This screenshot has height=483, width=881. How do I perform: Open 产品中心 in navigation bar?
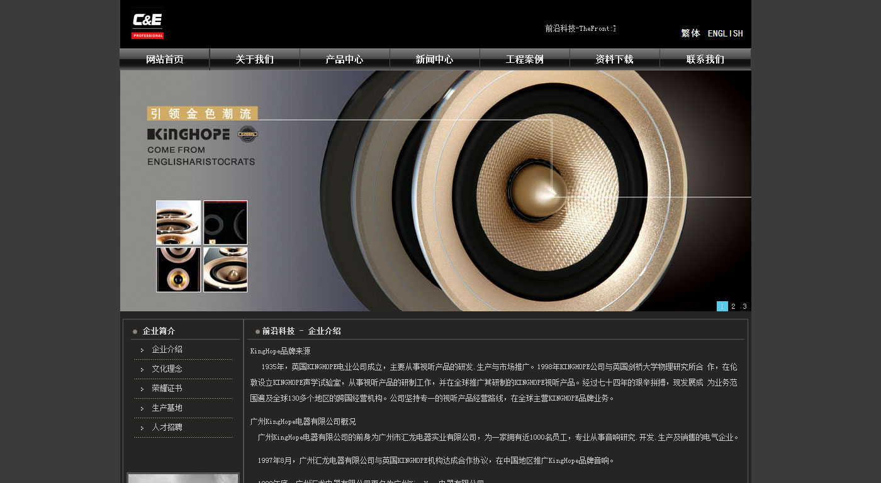coord(345,59)
